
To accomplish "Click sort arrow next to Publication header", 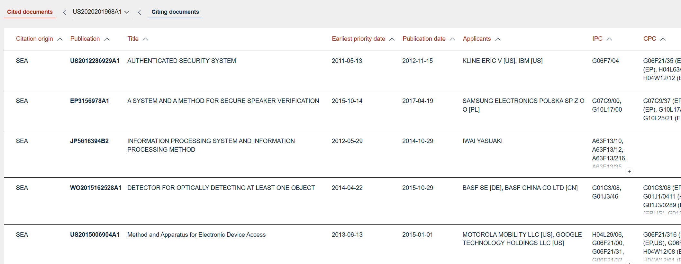I will [x=107, y=39].
